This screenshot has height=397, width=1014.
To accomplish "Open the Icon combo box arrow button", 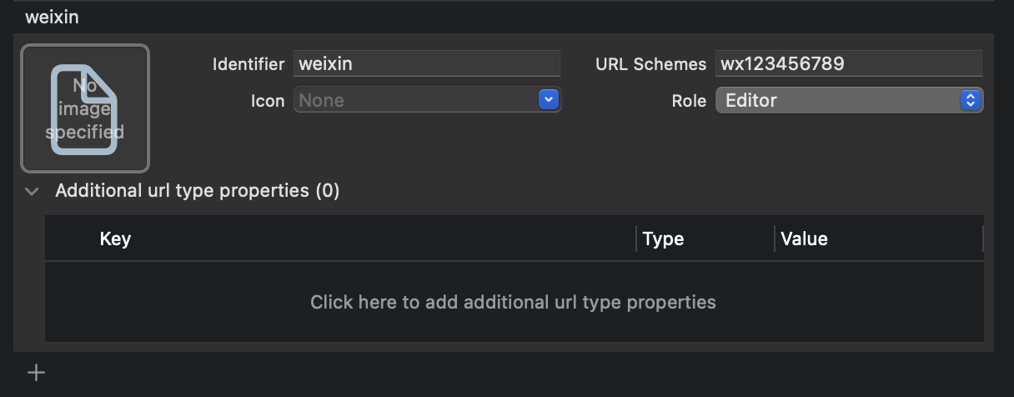I will coord(548,100).
